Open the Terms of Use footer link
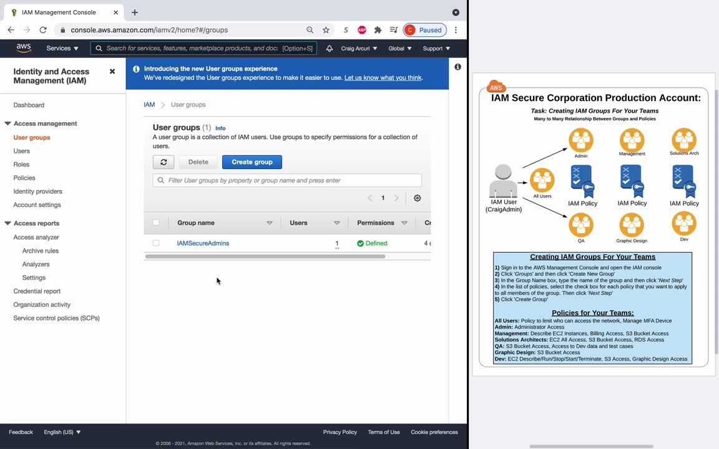Image resolution: width=719 pixels, height=449 pixels. (384, 432)
